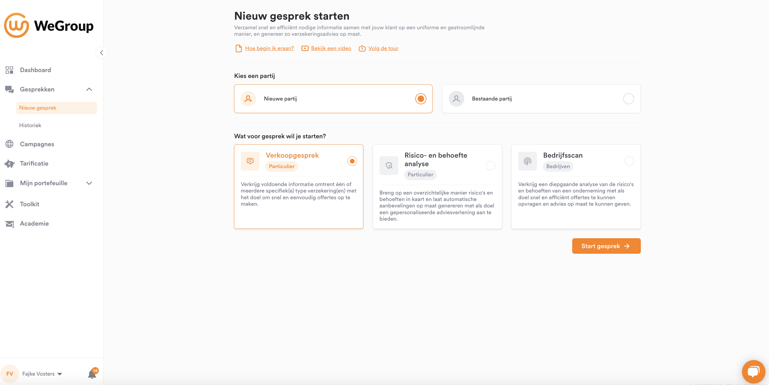769x385 pixels.
Task: Click the Academie icon in sidebar
Action: coord(9,224)
